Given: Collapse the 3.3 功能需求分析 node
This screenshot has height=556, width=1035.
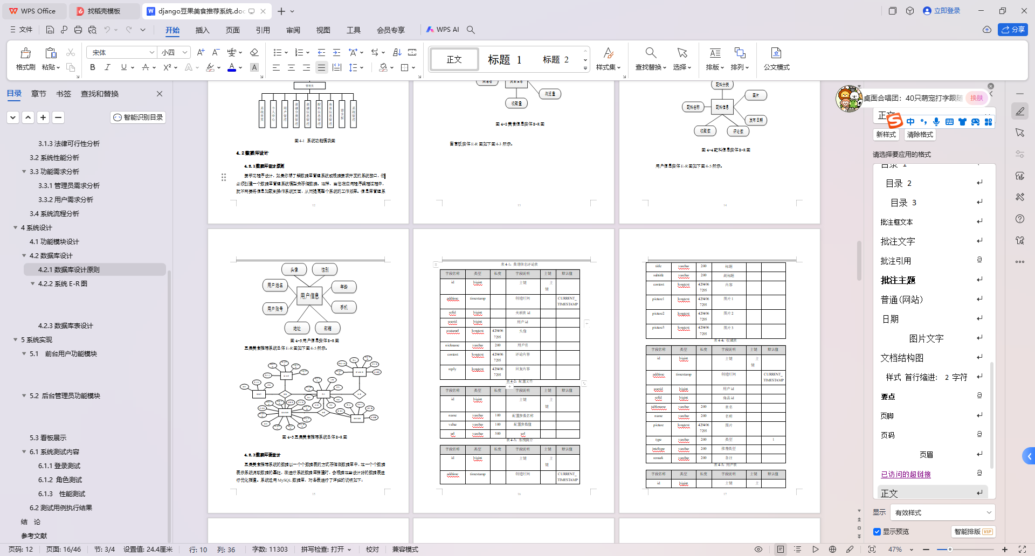Looking at the screenshot, I should 24,171.
